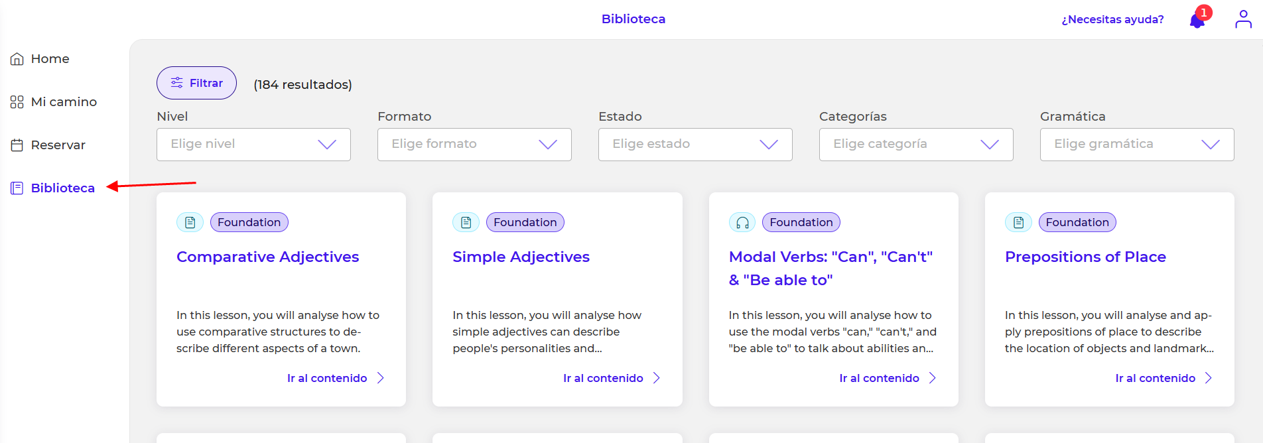Open the Prepositions of Place lesson title
Image resolution: width=1263 pixels, height=443 pixels.
[x=1085, y=257]
